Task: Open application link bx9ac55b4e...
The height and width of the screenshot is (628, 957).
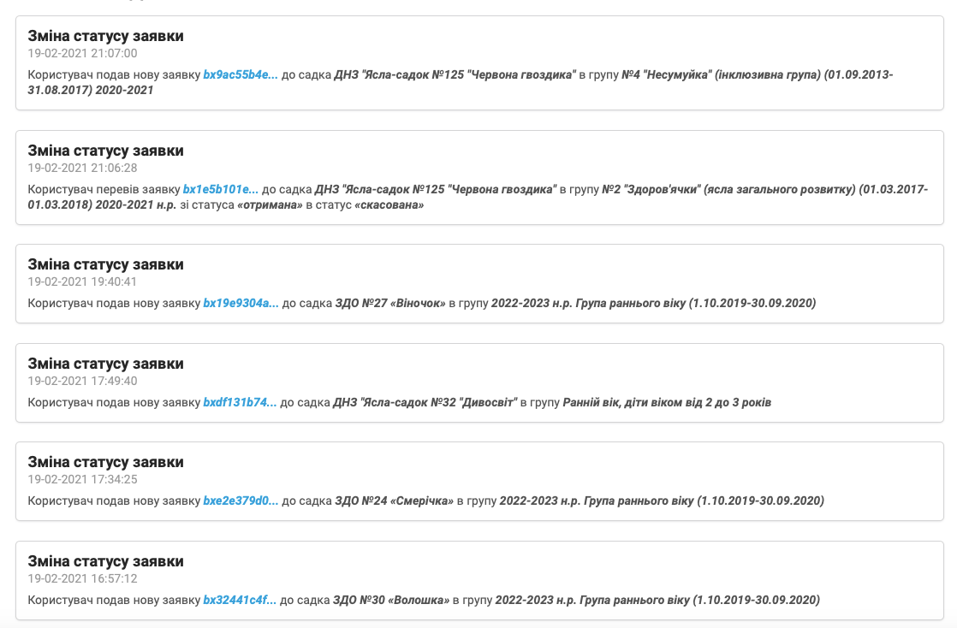Action: coord(240,74)
